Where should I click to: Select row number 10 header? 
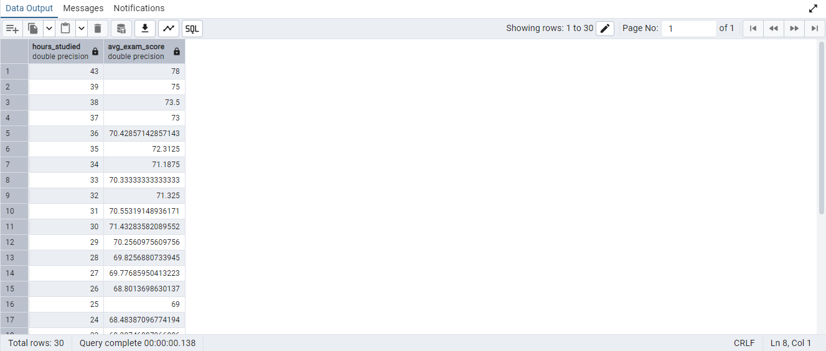14,211
